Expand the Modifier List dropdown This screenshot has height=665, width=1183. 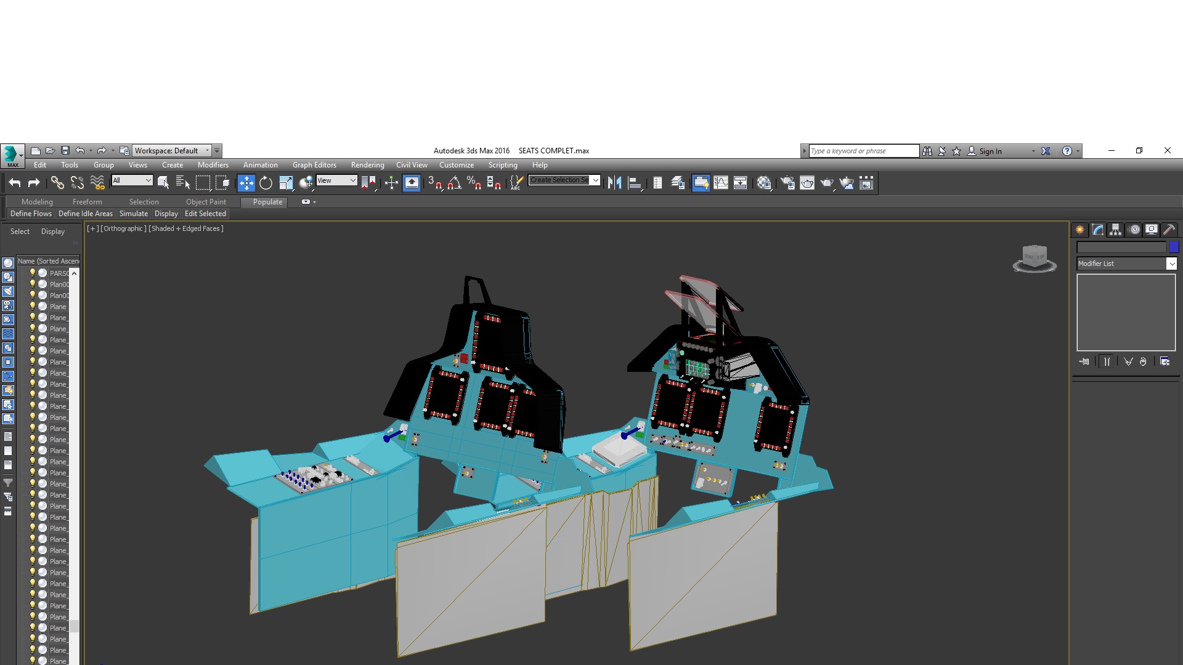(1126, 264)
